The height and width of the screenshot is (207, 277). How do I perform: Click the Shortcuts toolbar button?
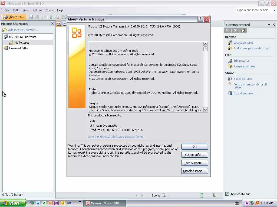(14, 17)
